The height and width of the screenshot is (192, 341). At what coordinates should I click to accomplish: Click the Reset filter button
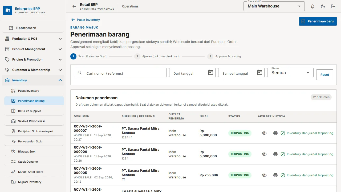[325, 75]
